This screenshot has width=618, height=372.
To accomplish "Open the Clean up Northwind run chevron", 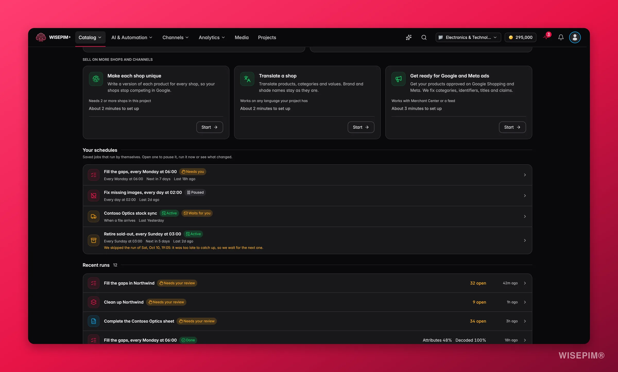I will [525, 302].
